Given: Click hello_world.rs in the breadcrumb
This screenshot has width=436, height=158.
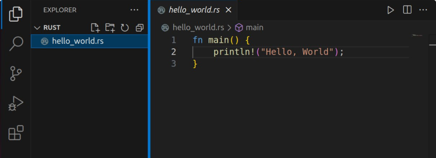Looking at the screenshot, I should [x=198, y=27].
